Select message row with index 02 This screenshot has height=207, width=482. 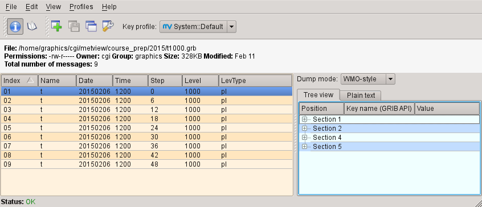[x=146, y=101]
